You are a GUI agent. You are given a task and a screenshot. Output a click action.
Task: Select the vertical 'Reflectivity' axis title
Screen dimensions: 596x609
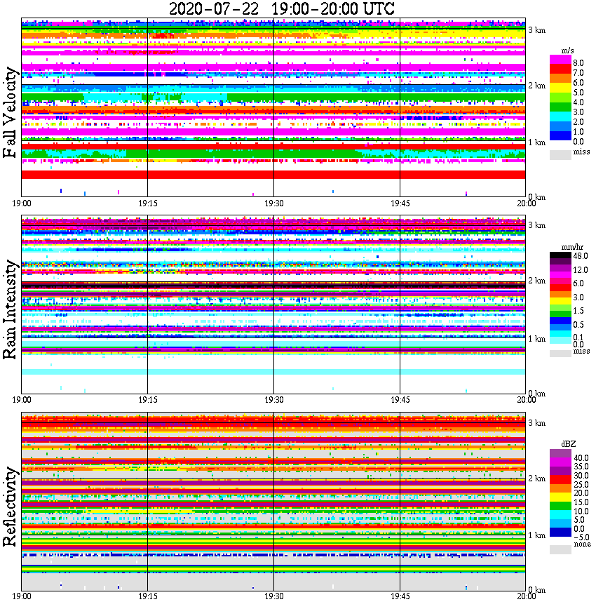coord(10,507)
